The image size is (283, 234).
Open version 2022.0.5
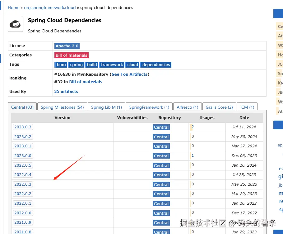click(x=23, y=165)
